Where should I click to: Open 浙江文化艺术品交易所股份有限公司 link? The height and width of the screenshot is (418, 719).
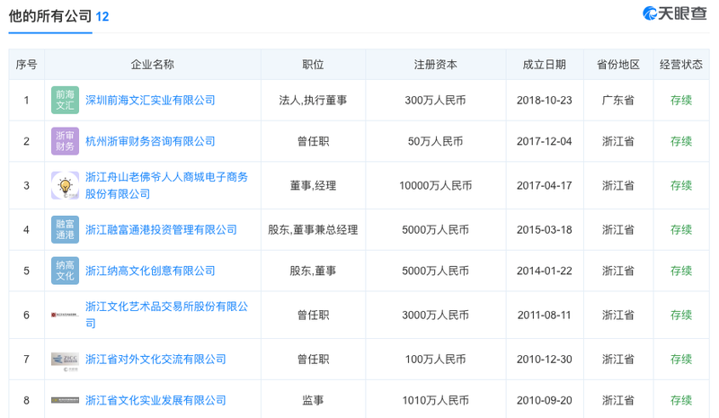point(166,315)
